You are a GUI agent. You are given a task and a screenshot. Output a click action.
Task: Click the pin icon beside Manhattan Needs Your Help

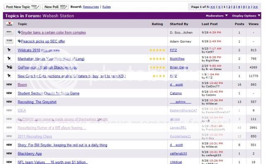(x=9, y=58)
